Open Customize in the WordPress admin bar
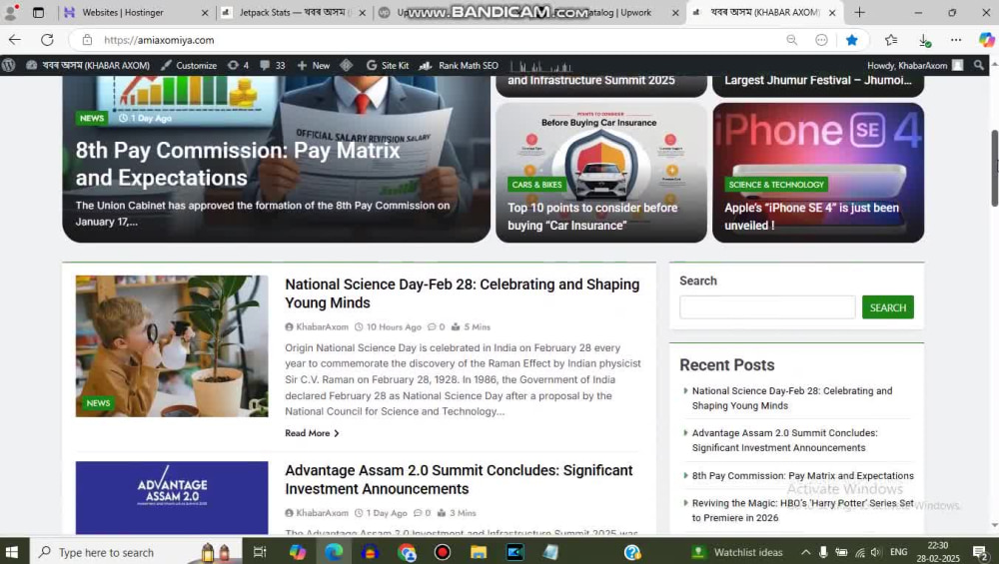The image size is (999, 564). [x=189, y=65]
